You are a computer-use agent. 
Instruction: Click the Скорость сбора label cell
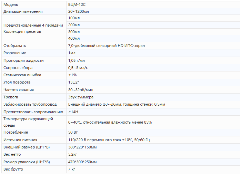(x=18, y=68)
